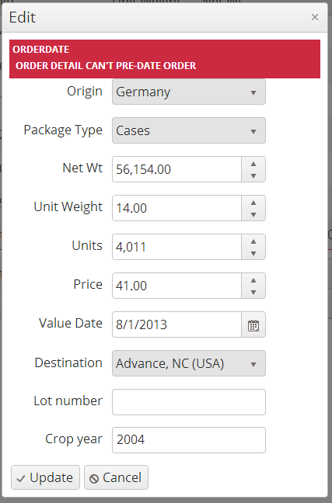Focus the Net Wt text field
This screenshot has height=503, width=332.
tap(176, 169)
